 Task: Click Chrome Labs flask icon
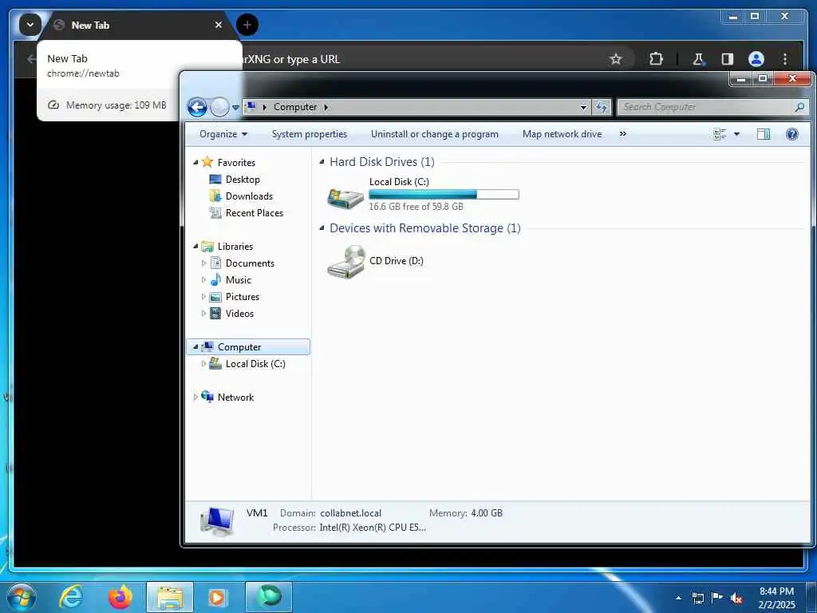pos(698,59)
